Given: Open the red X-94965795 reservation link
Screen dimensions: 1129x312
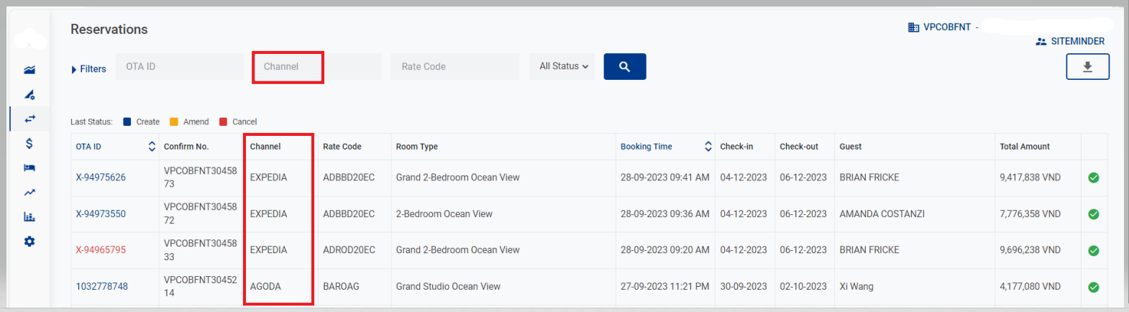Looking at the screenshot, I should point(101,250).
